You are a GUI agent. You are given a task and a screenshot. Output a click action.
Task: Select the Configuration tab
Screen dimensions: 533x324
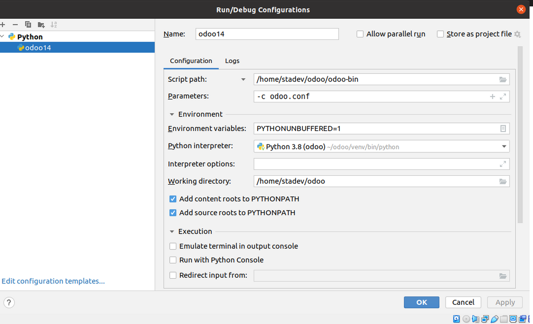(191, 61)
